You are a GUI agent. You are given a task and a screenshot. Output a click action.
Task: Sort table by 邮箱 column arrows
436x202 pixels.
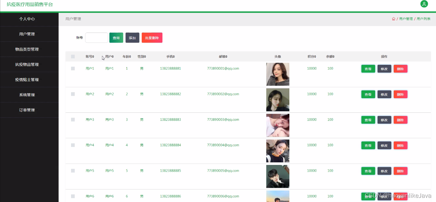[x=226, y=57]
